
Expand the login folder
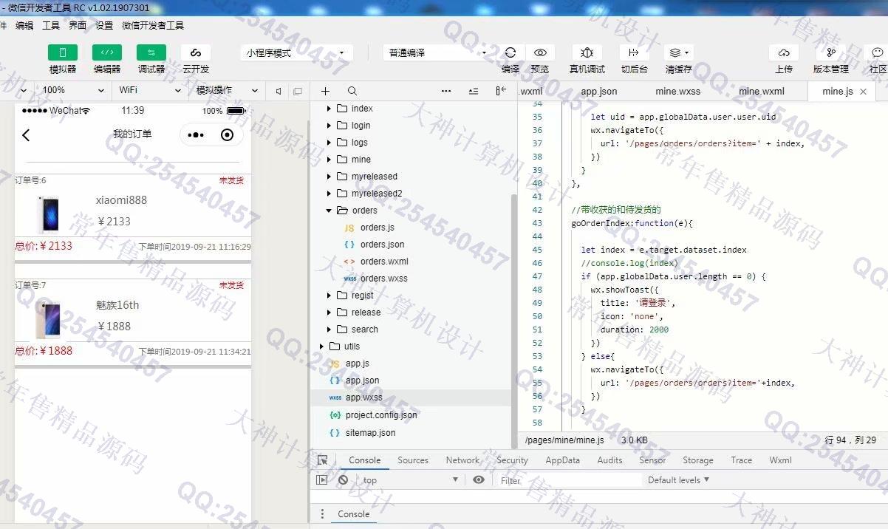[329, 126]
